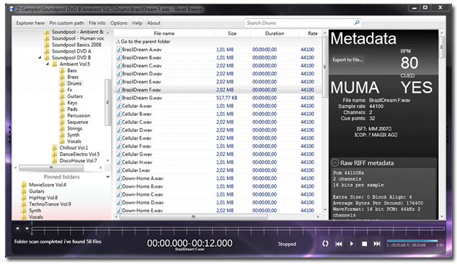Click Export to file button
The width and height of the screenshot is (457, 264).
pos(347,60)
